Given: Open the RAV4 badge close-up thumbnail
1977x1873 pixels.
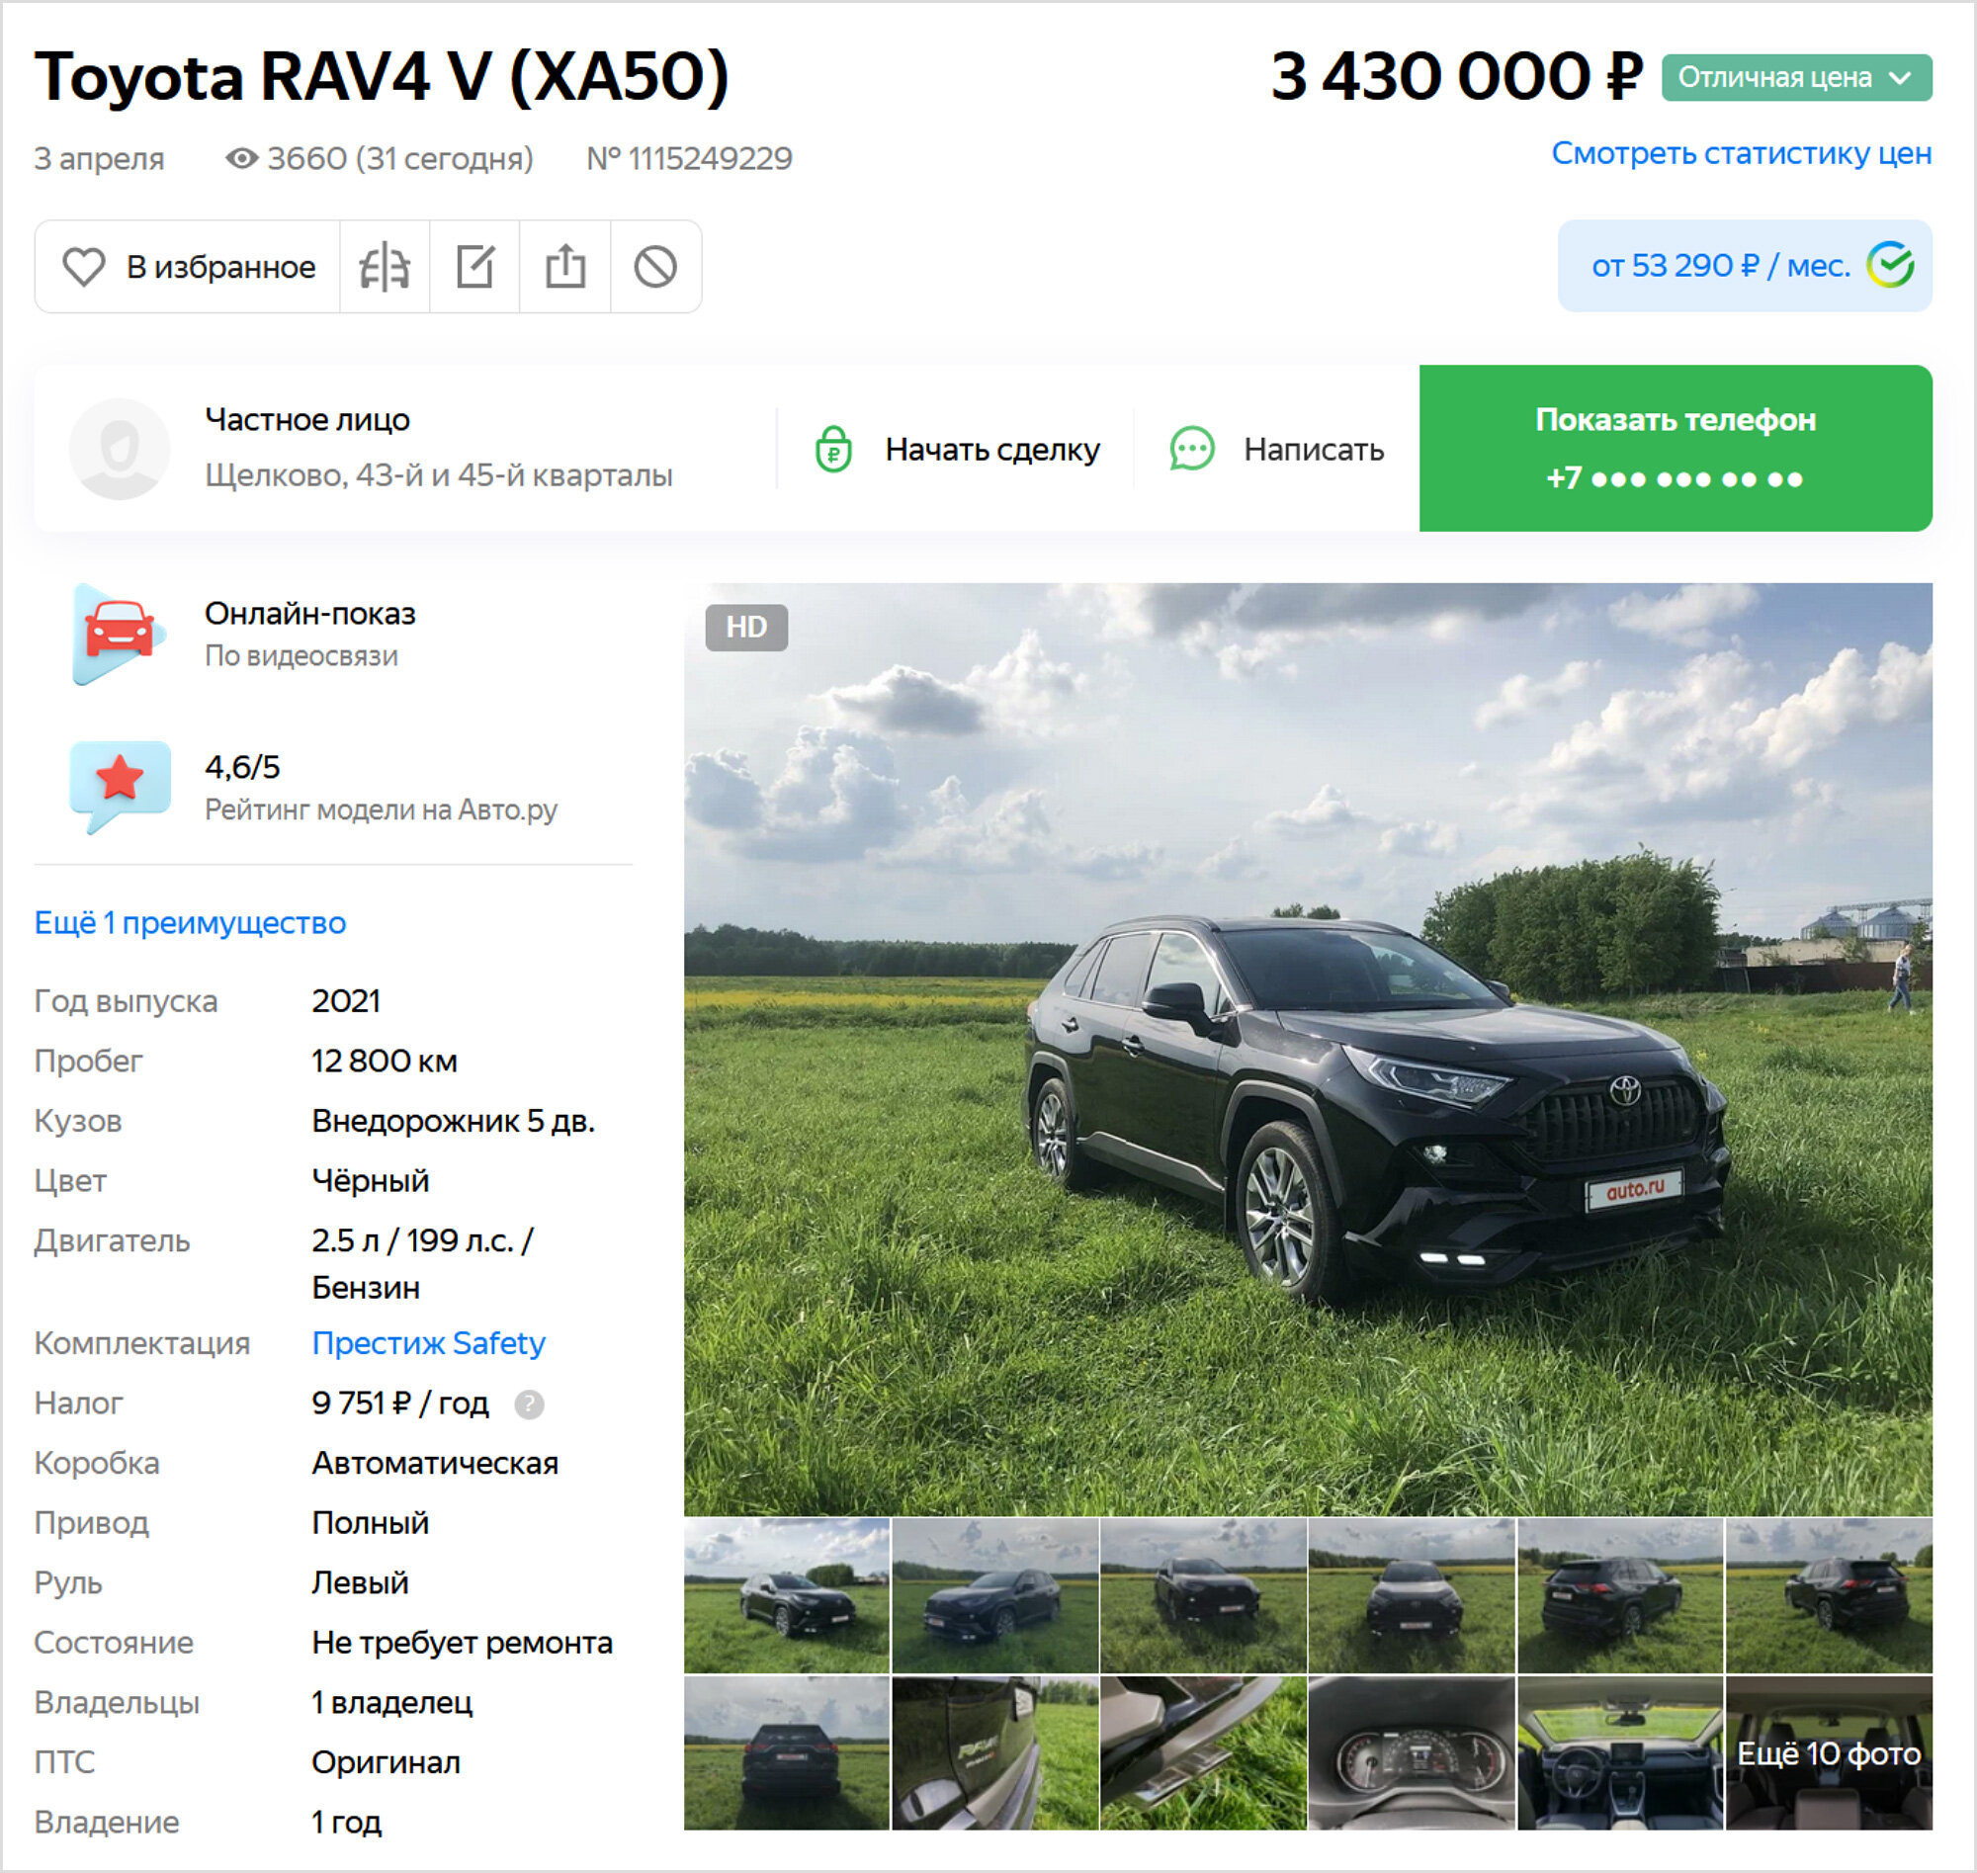Looking at the screenshot, I should click(994, 1753).
